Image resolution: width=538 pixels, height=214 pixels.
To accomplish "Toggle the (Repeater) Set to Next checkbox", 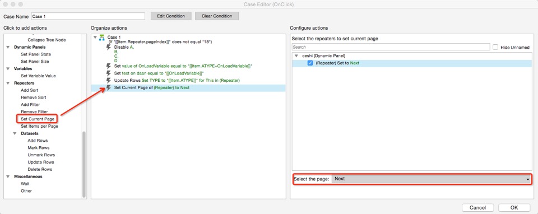I will point(310,63).
